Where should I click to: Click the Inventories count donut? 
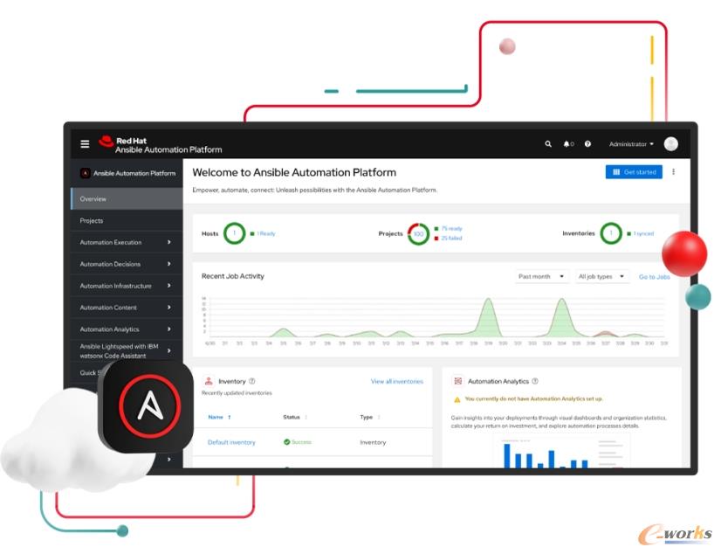[611, 233]
